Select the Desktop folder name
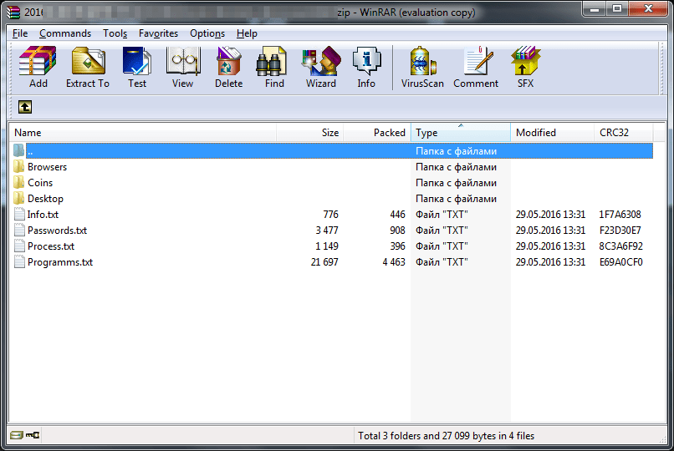This screenshot has height=451, width=674. tap(45, 199)
